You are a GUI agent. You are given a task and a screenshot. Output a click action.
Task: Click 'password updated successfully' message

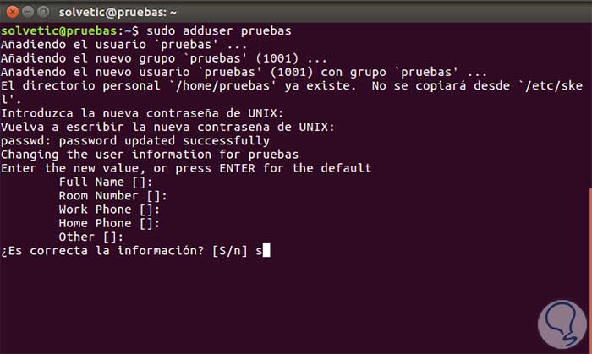[135, 140]
